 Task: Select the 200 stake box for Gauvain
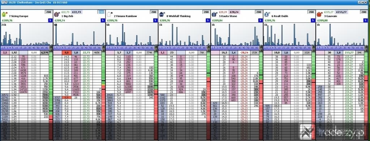(364, 12)
